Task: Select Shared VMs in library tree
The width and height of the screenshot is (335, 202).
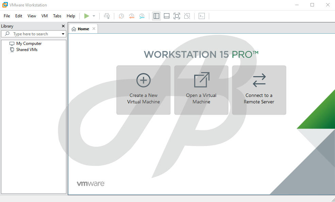Action: (x=23, y=50)
